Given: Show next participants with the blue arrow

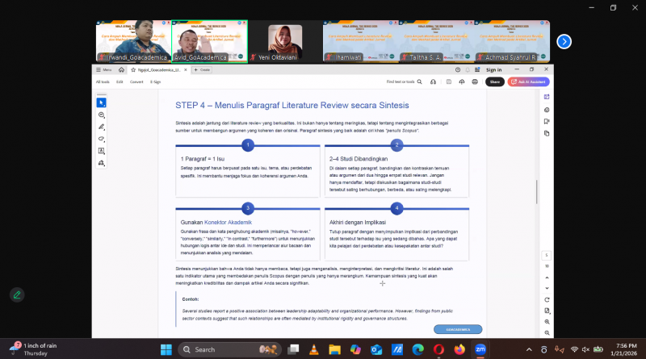Looking at the screenshot, I should [564, 41].
